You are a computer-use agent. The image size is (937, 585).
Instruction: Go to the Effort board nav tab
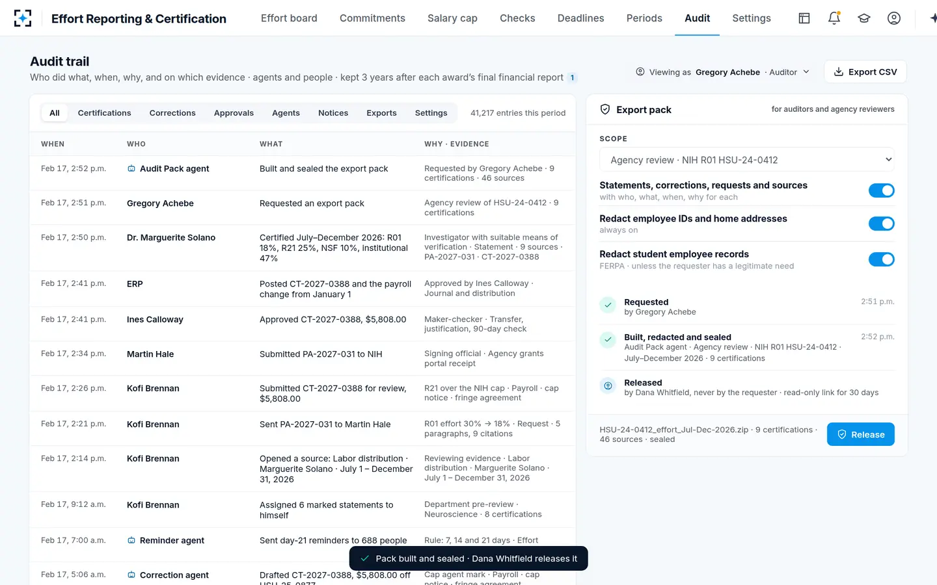(x=289, y=18)
